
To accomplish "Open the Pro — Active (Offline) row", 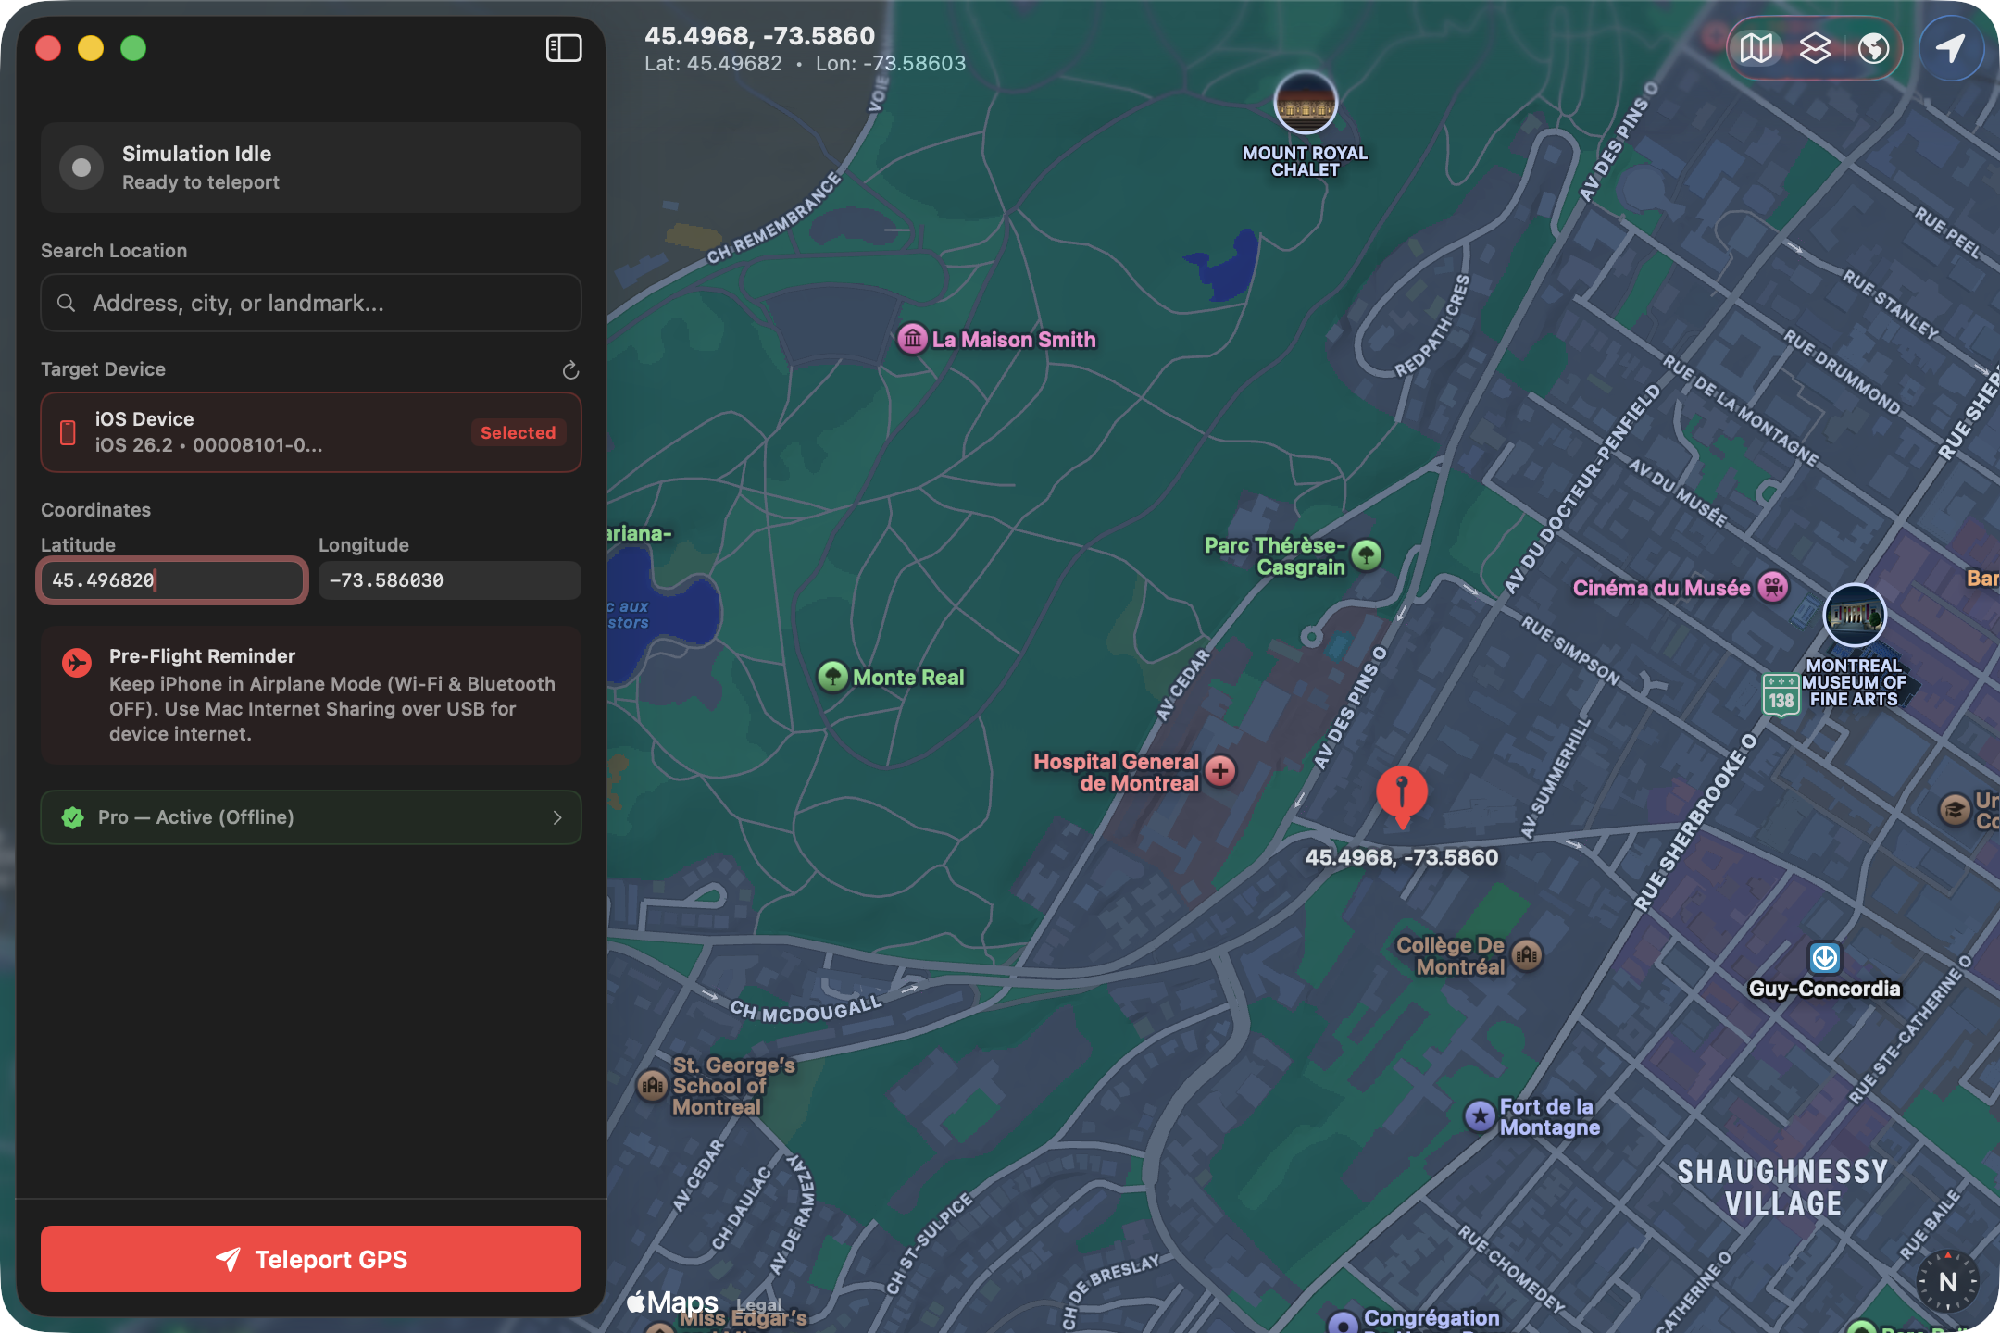I will [311, 817].
